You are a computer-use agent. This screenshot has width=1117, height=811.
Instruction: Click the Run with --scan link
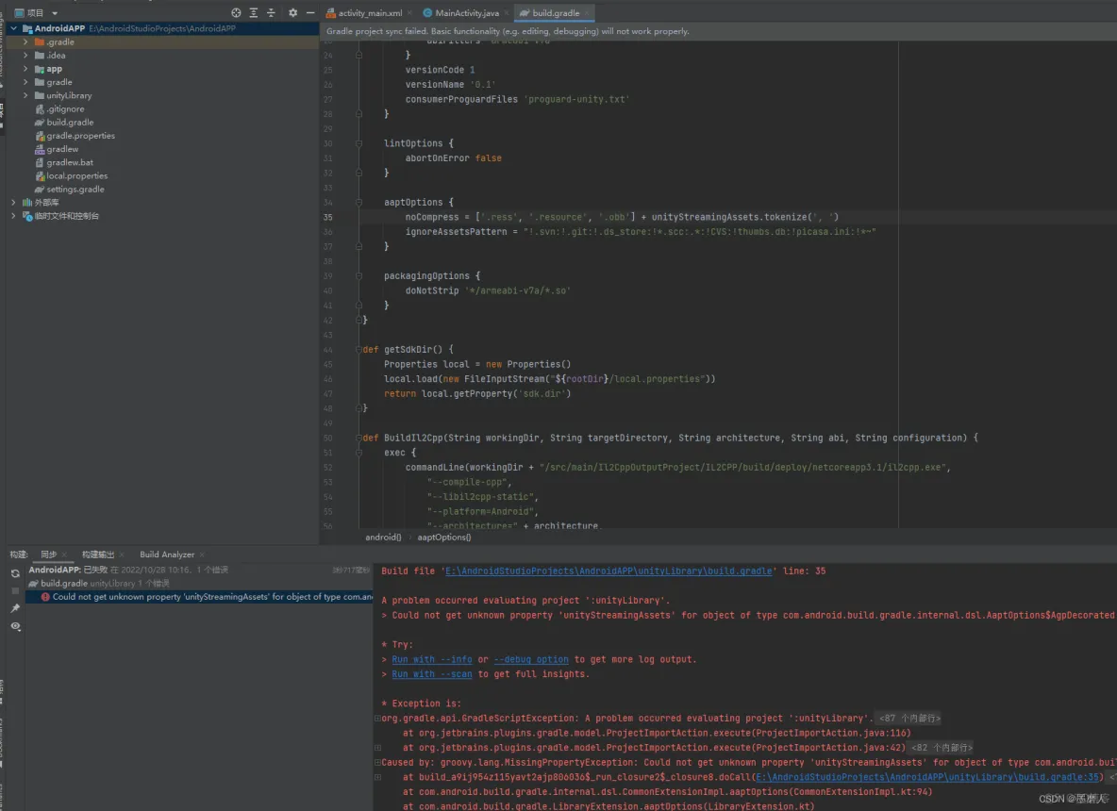[x=432, y=674]
